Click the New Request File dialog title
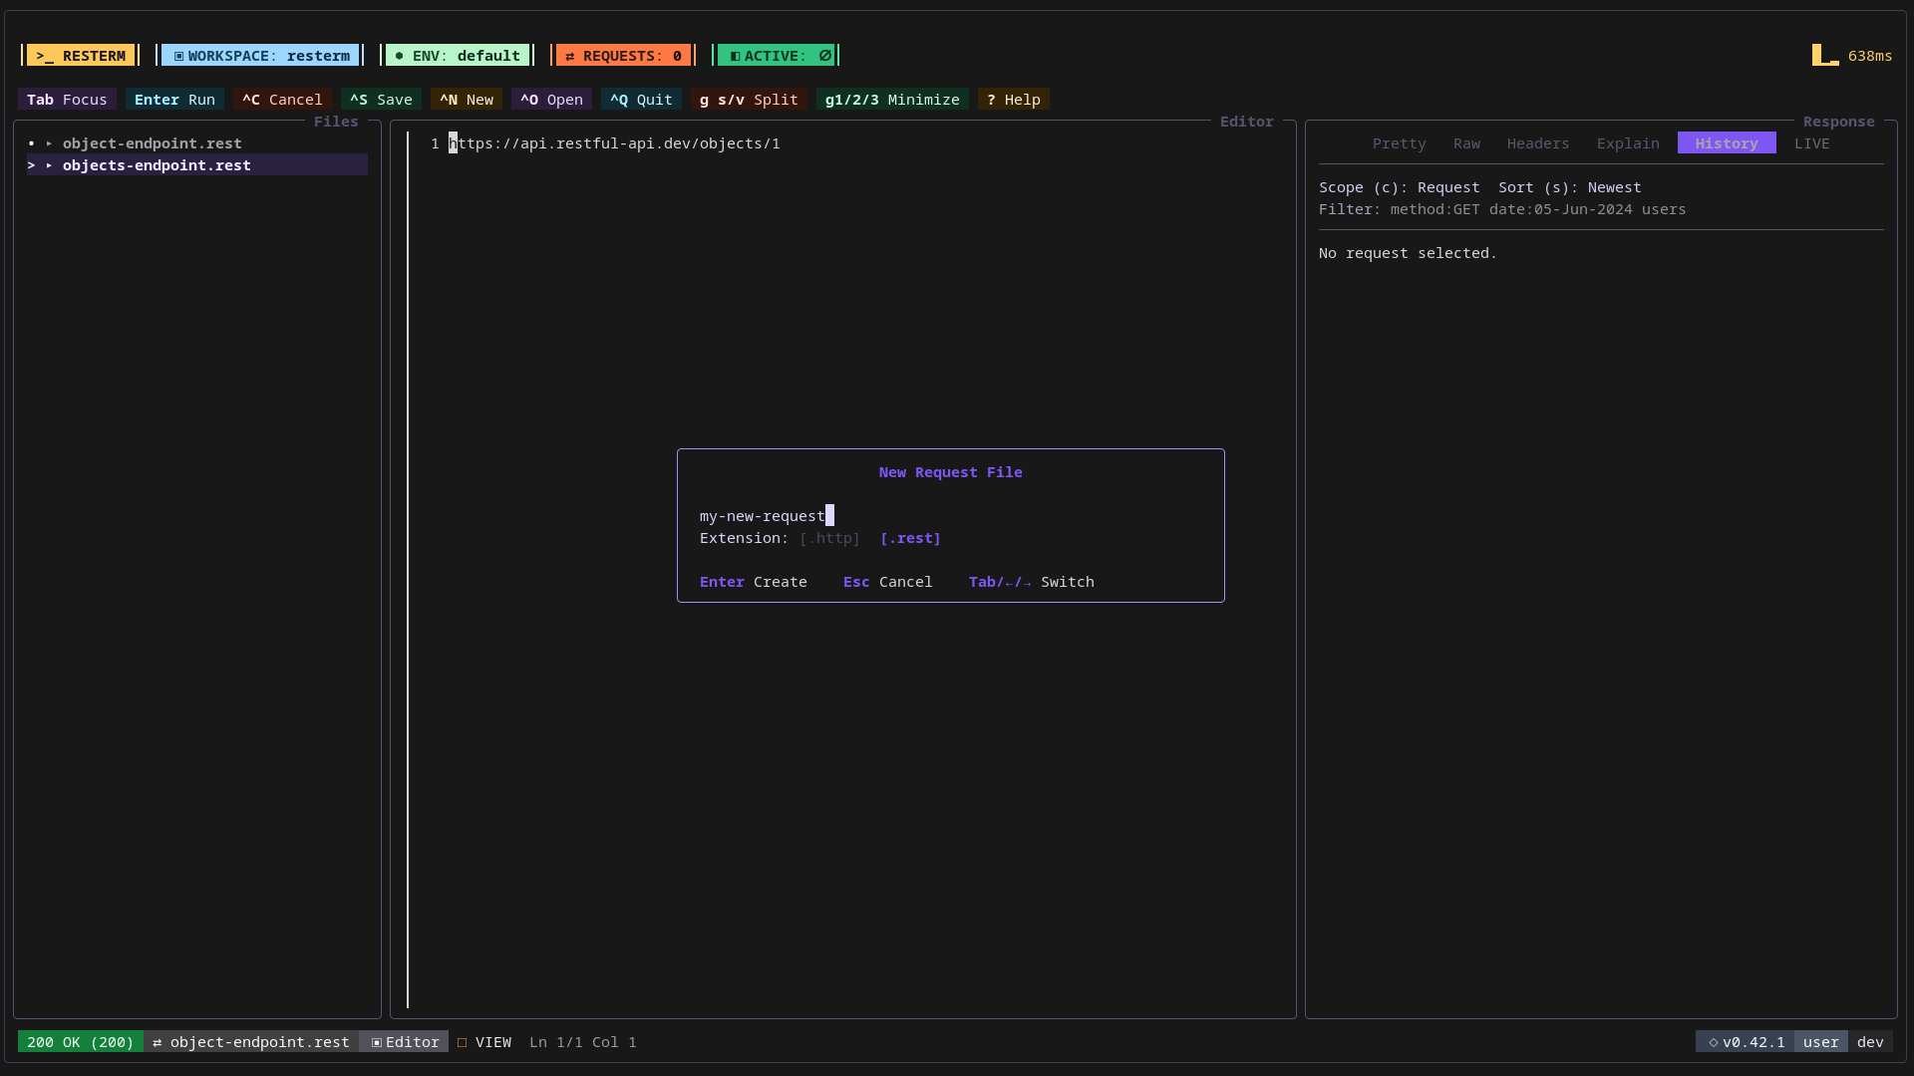 [x=950, y=472]
